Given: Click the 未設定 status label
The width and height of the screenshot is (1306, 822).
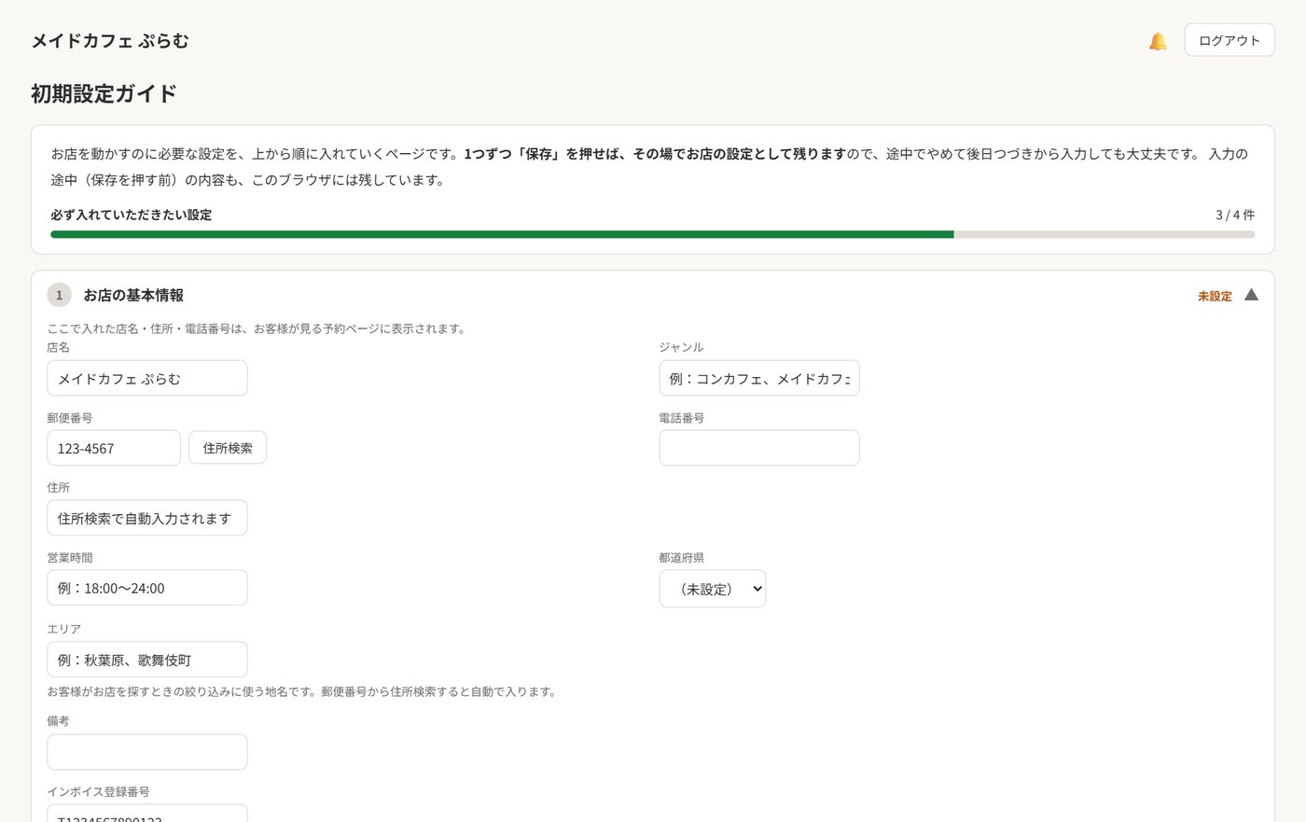Looking at the screenshot, I should [x=1215, y=296].
